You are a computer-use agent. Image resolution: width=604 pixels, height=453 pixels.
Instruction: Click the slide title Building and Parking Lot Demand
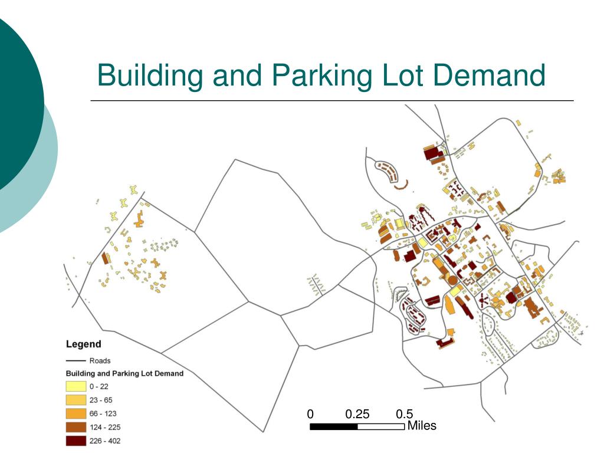[321, 75]
